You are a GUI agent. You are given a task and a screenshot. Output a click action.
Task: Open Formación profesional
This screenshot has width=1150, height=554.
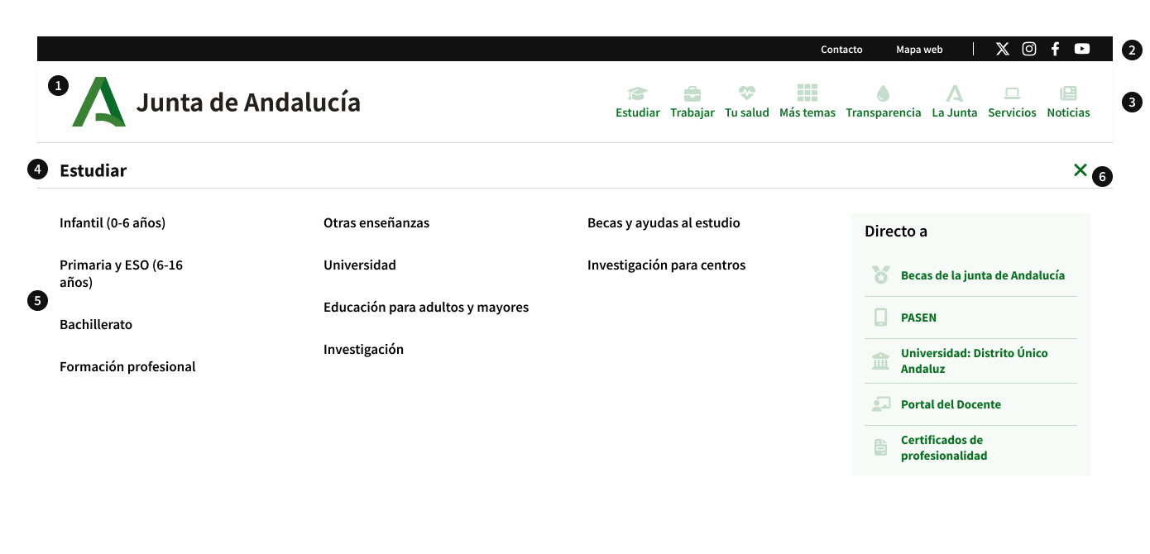(x=127, y=367)
